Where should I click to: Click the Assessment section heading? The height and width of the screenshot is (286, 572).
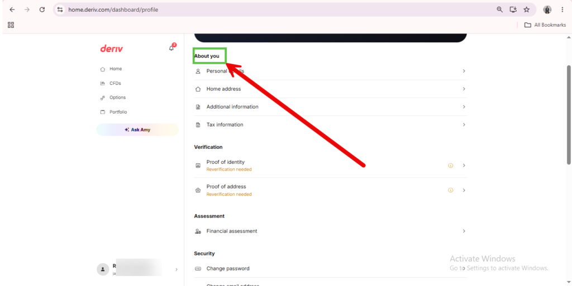[x=209, y=216]
